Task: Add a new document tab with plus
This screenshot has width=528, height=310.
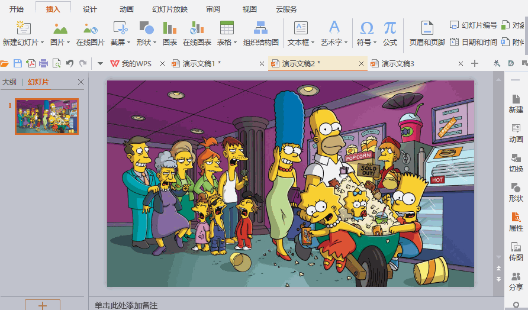Action: point(475,63)
